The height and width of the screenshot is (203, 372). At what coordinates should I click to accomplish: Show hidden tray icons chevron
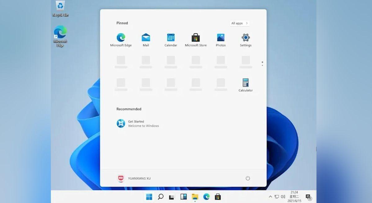pyautogui.click(x=270, y=197)
